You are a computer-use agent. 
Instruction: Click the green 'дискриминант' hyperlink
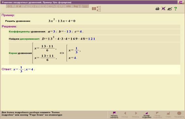30,39
